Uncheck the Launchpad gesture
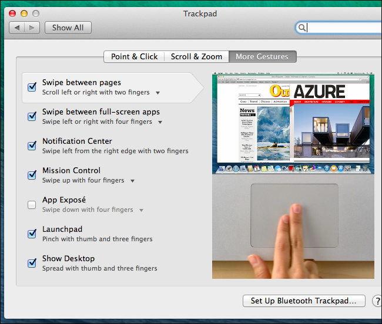The height and width of the screenshot is (324, 382). pos(32,234)
